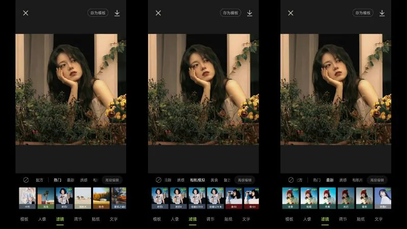Tap the download arrow icon in left screen

(x=117, y=13)
